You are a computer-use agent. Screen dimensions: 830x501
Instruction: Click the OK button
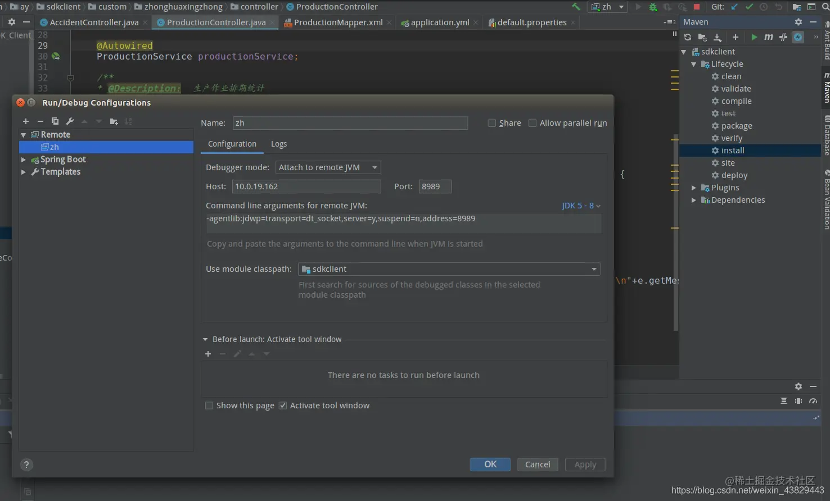[x=490, y=464]
